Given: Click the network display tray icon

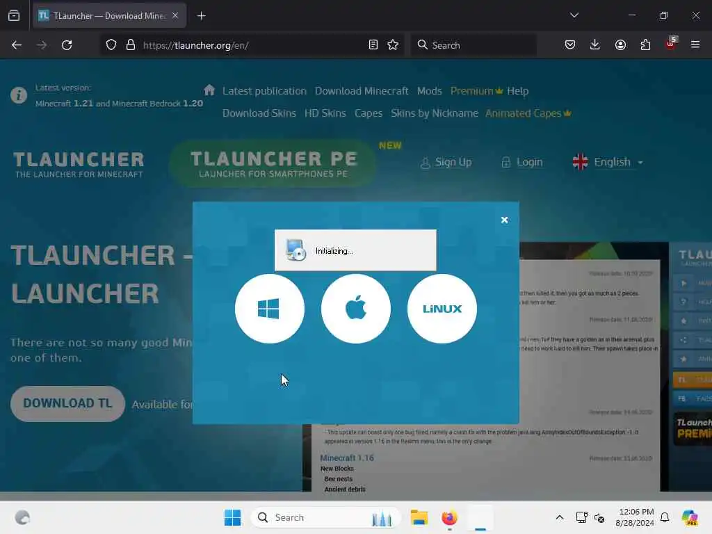Looking at the screenshot, I should coord(581,517).
